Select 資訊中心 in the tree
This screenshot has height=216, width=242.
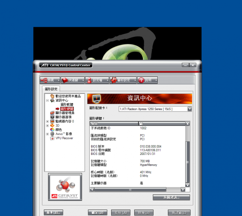[62, 100]
